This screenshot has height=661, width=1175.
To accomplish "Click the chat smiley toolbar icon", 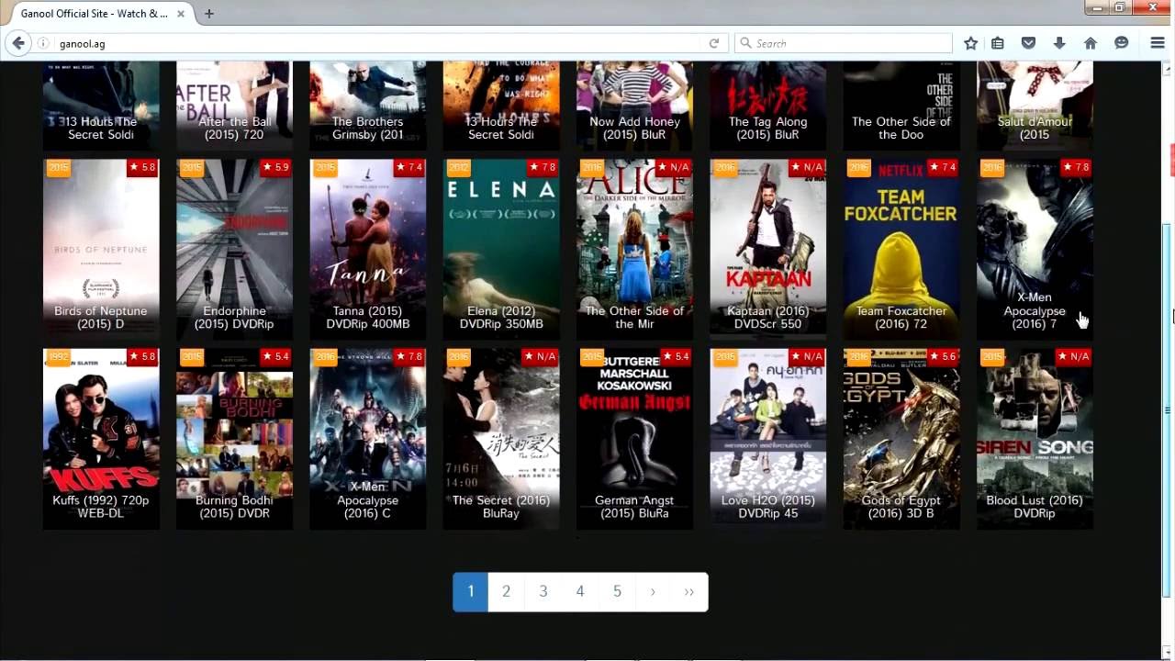I will tap(1121, 43).
